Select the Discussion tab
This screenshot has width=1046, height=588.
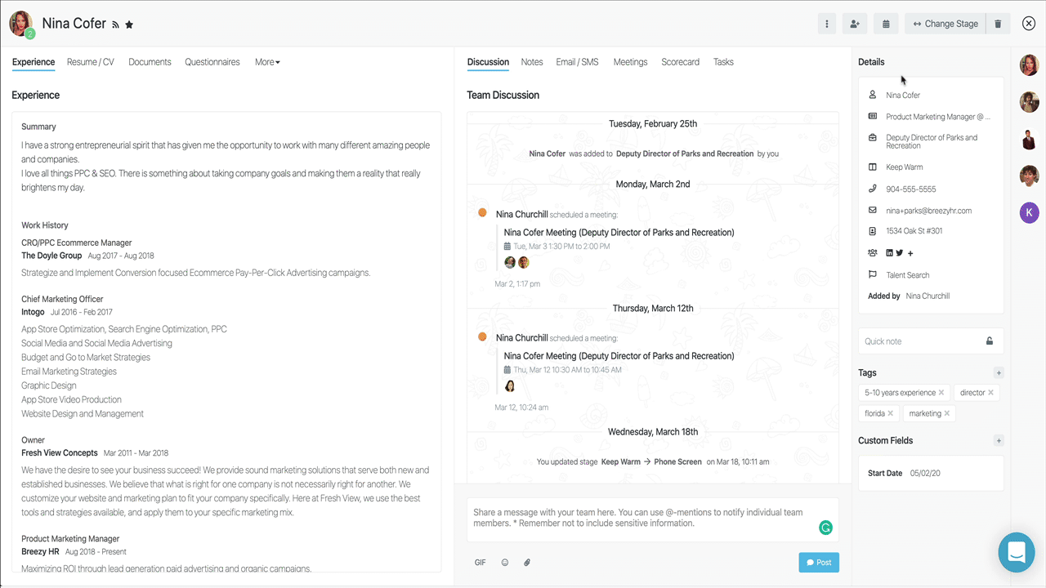point(488,62)
